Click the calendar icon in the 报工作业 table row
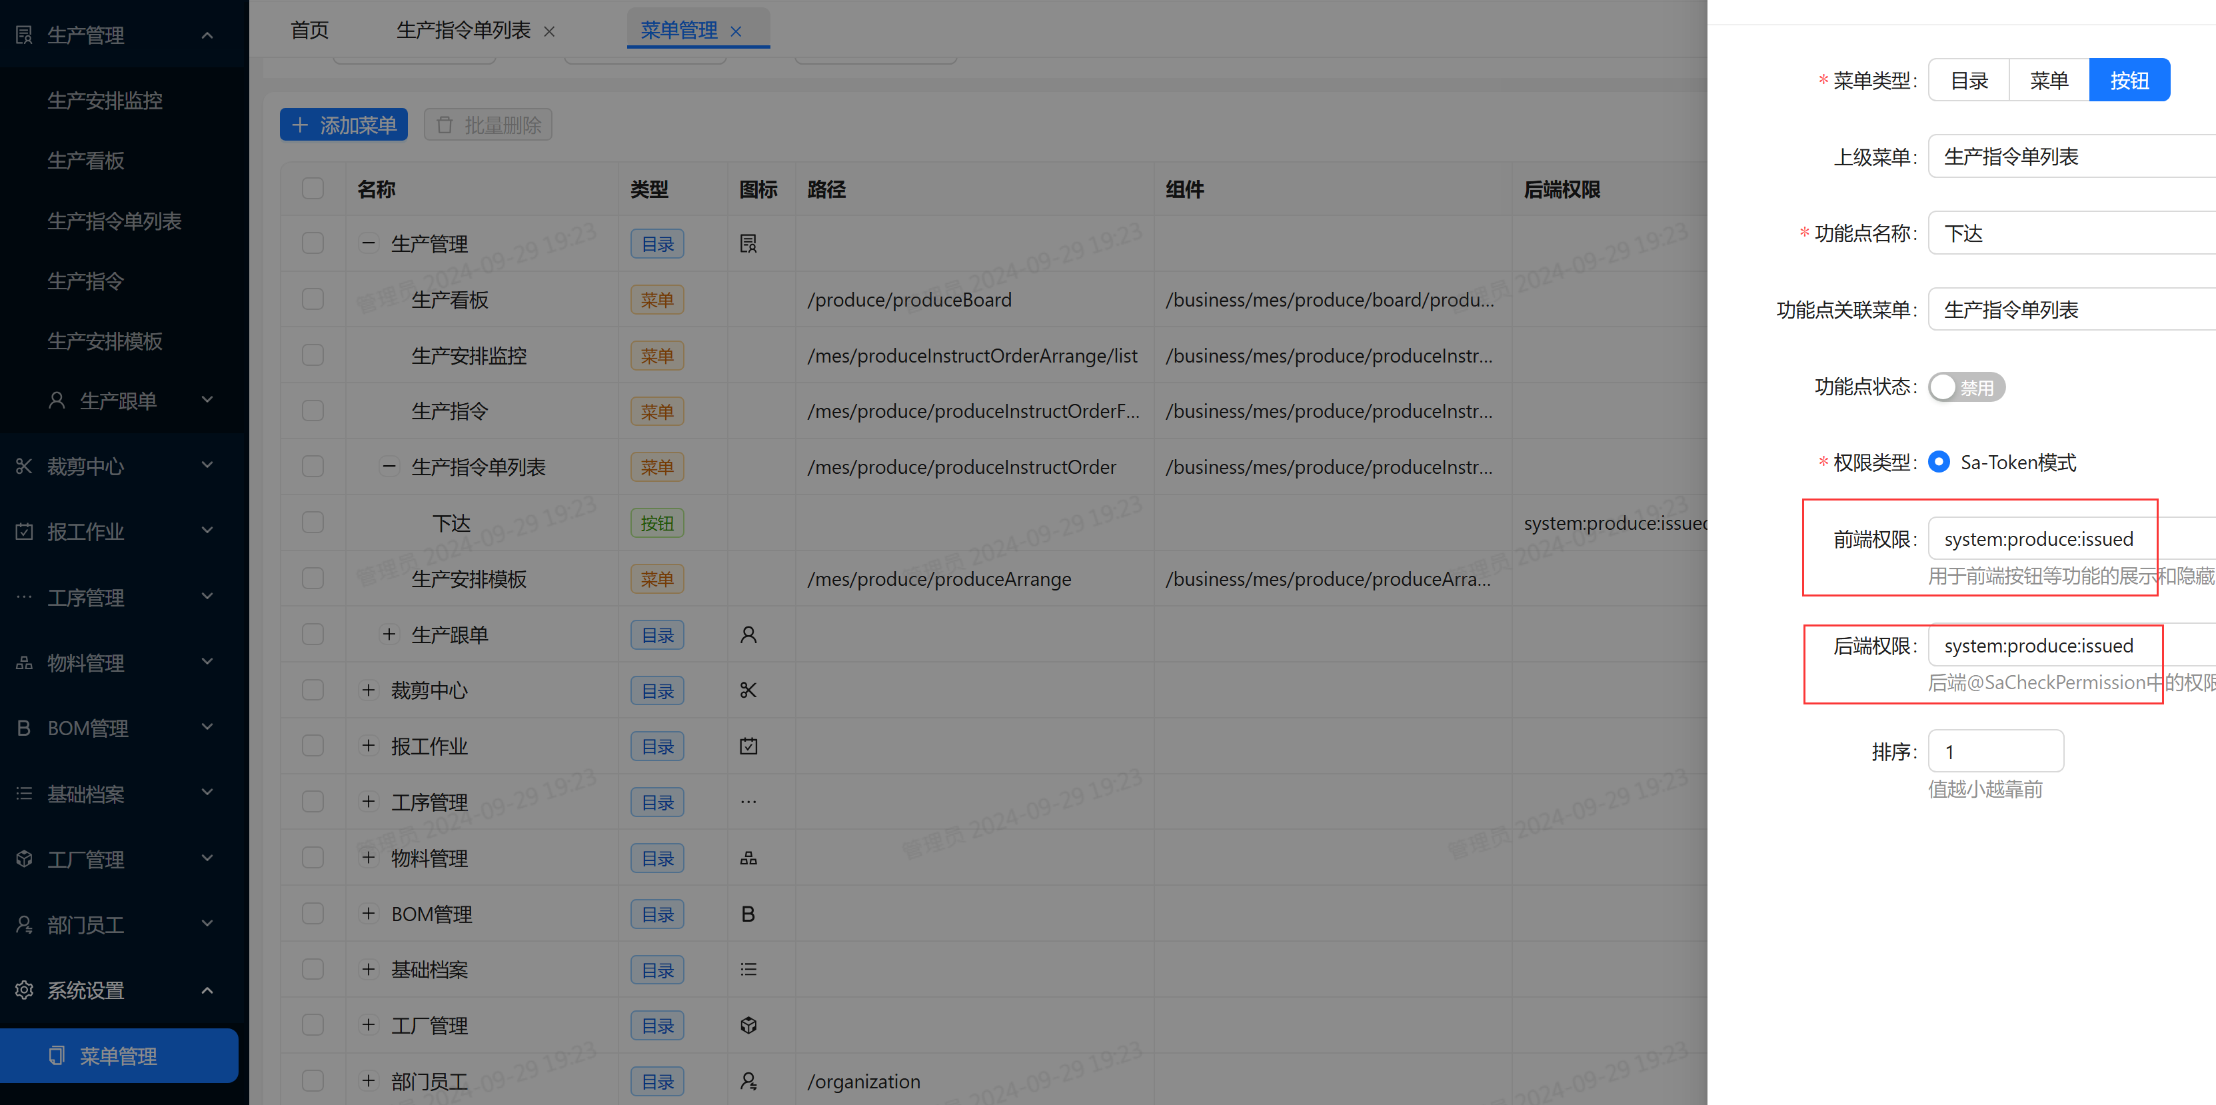 pyautogui.click(x=748, y=746)
